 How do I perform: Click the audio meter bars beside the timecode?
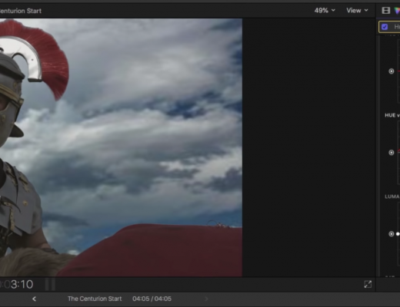click(50, 284)
